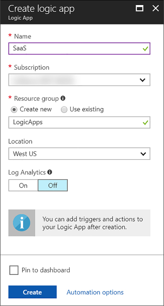Click the Name input field containing SaaS
The image size is (164, 306).
coord(79,48)
